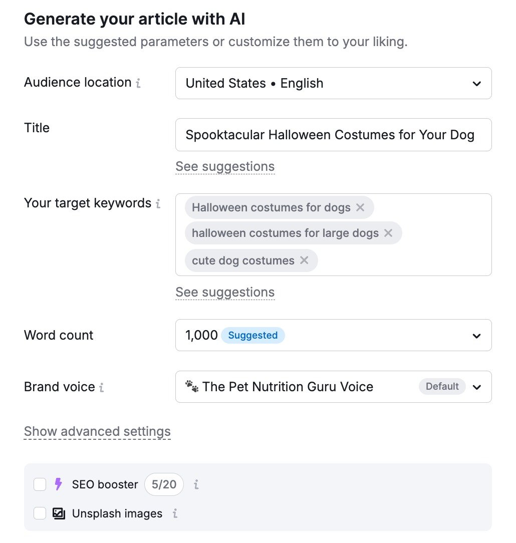Screen dimensions: 516x543
Task: Open the info tooltip beside Unsplash images
Action: tap(175, 513)
